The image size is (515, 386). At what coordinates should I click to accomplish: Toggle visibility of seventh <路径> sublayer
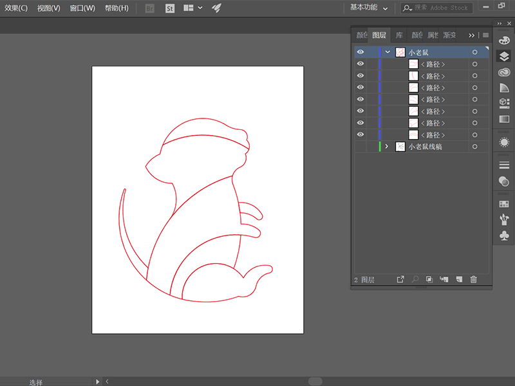360,134
